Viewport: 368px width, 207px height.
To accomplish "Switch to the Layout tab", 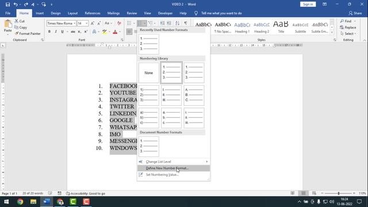I will point(73,13).
